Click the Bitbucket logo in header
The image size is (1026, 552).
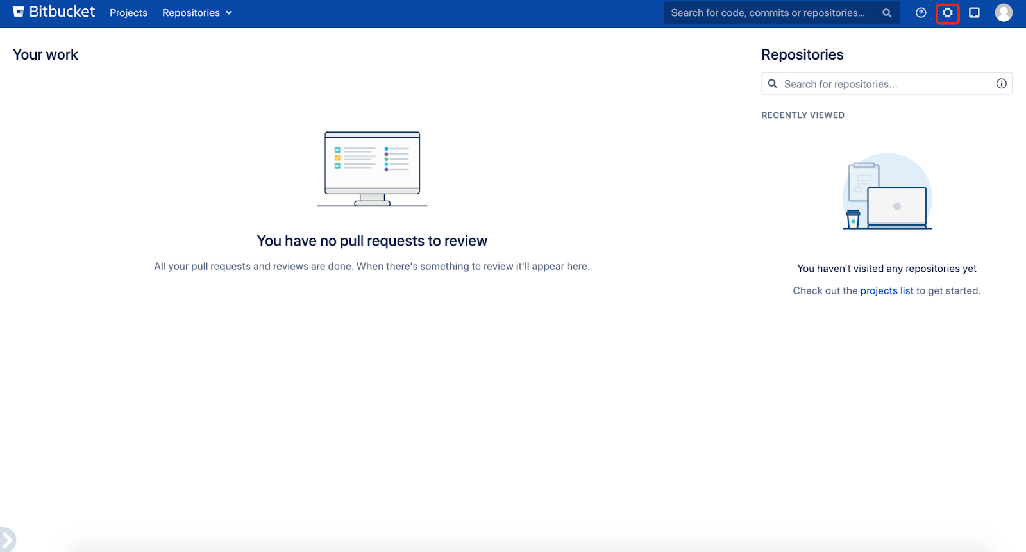54,12
